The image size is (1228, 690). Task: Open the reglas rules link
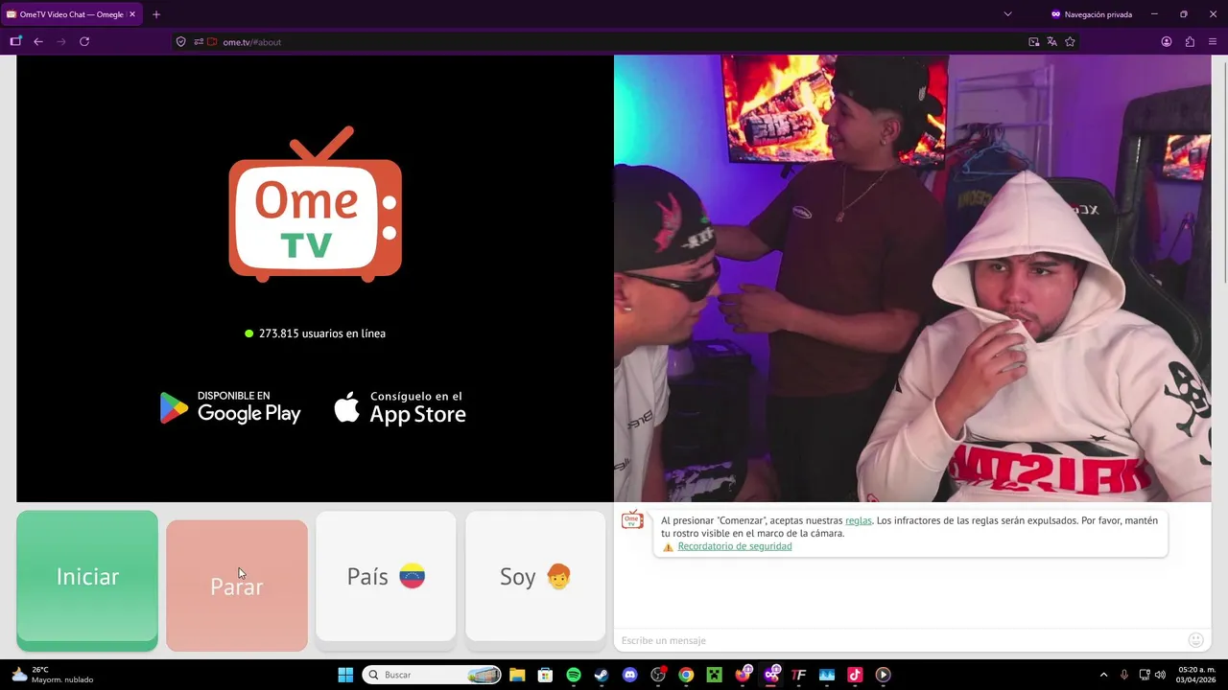tap(859, 520)
